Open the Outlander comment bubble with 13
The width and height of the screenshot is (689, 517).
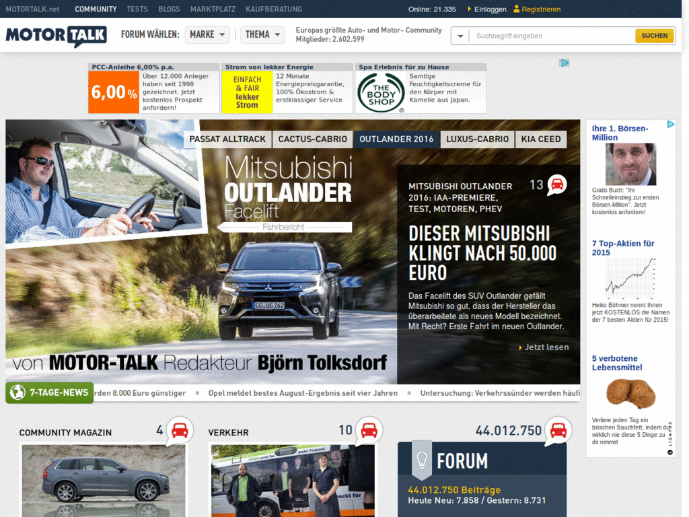556,184
